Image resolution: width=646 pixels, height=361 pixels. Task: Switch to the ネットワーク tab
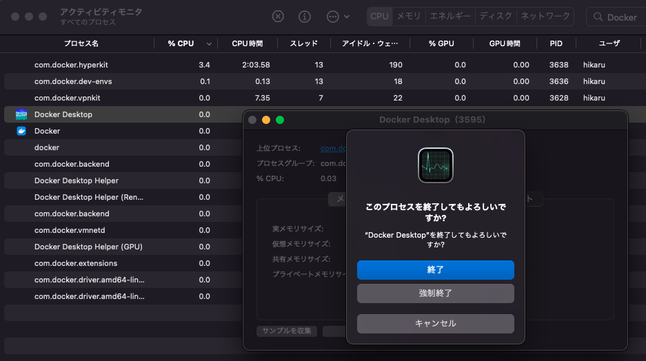tap(545, 17)
